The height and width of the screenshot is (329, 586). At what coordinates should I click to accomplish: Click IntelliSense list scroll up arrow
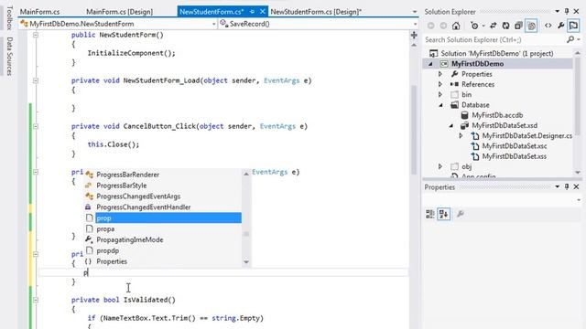[246, 174]
